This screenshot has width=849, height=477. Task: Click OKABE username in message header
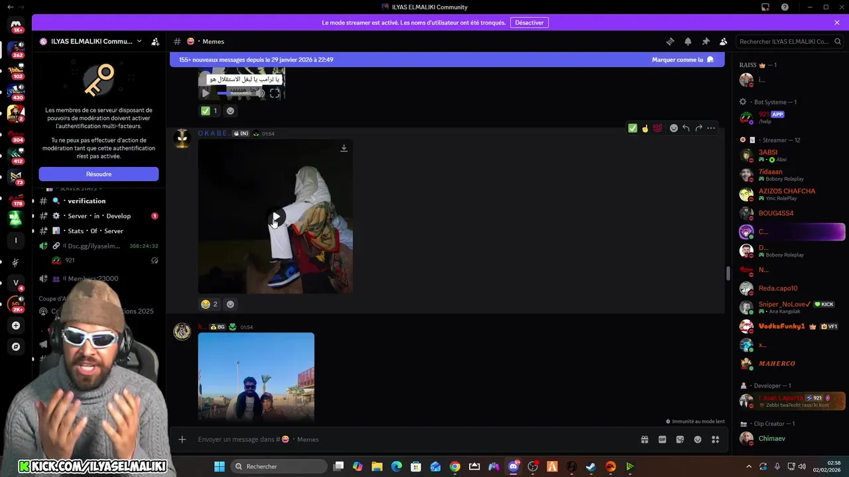pos(214,133)
